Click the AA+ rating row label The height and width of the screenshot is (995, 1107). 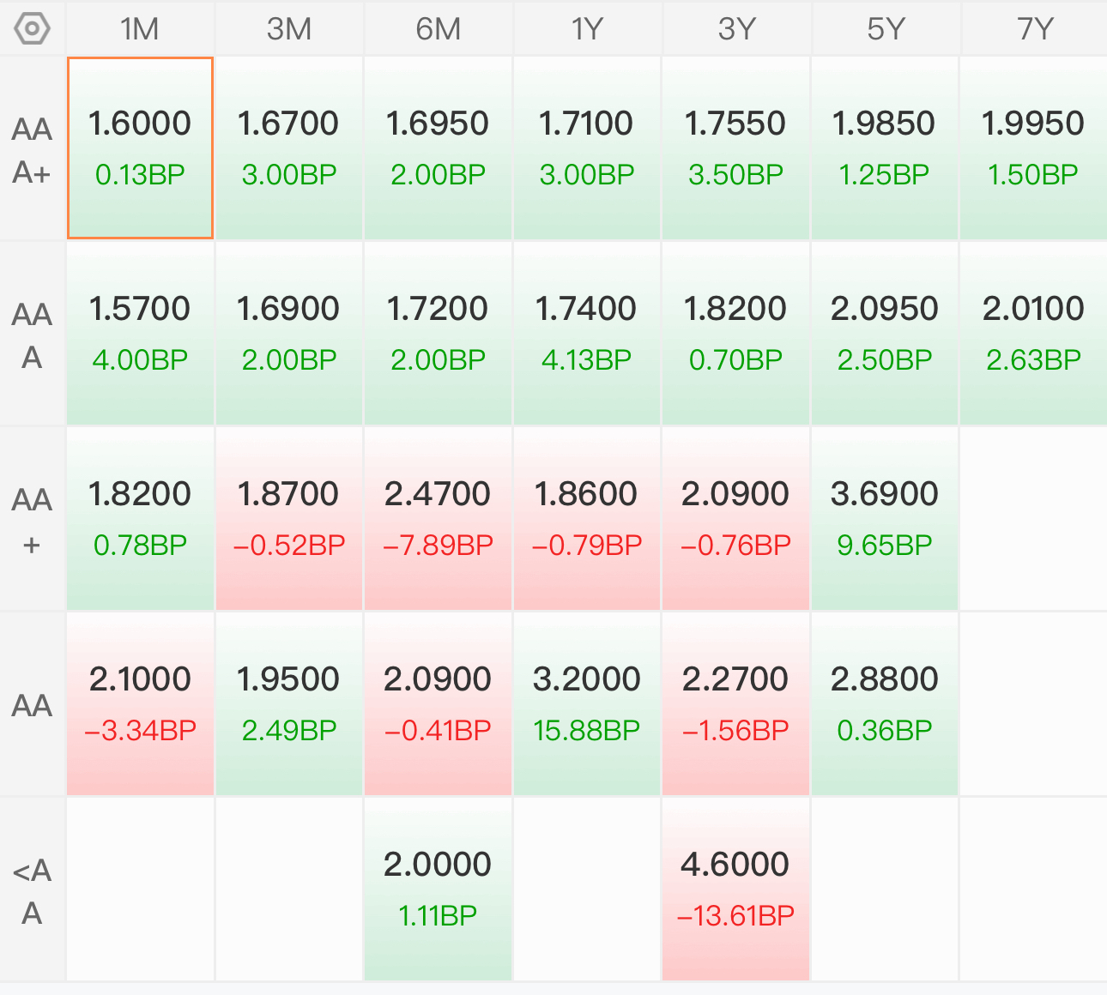(x=32, y=520)
